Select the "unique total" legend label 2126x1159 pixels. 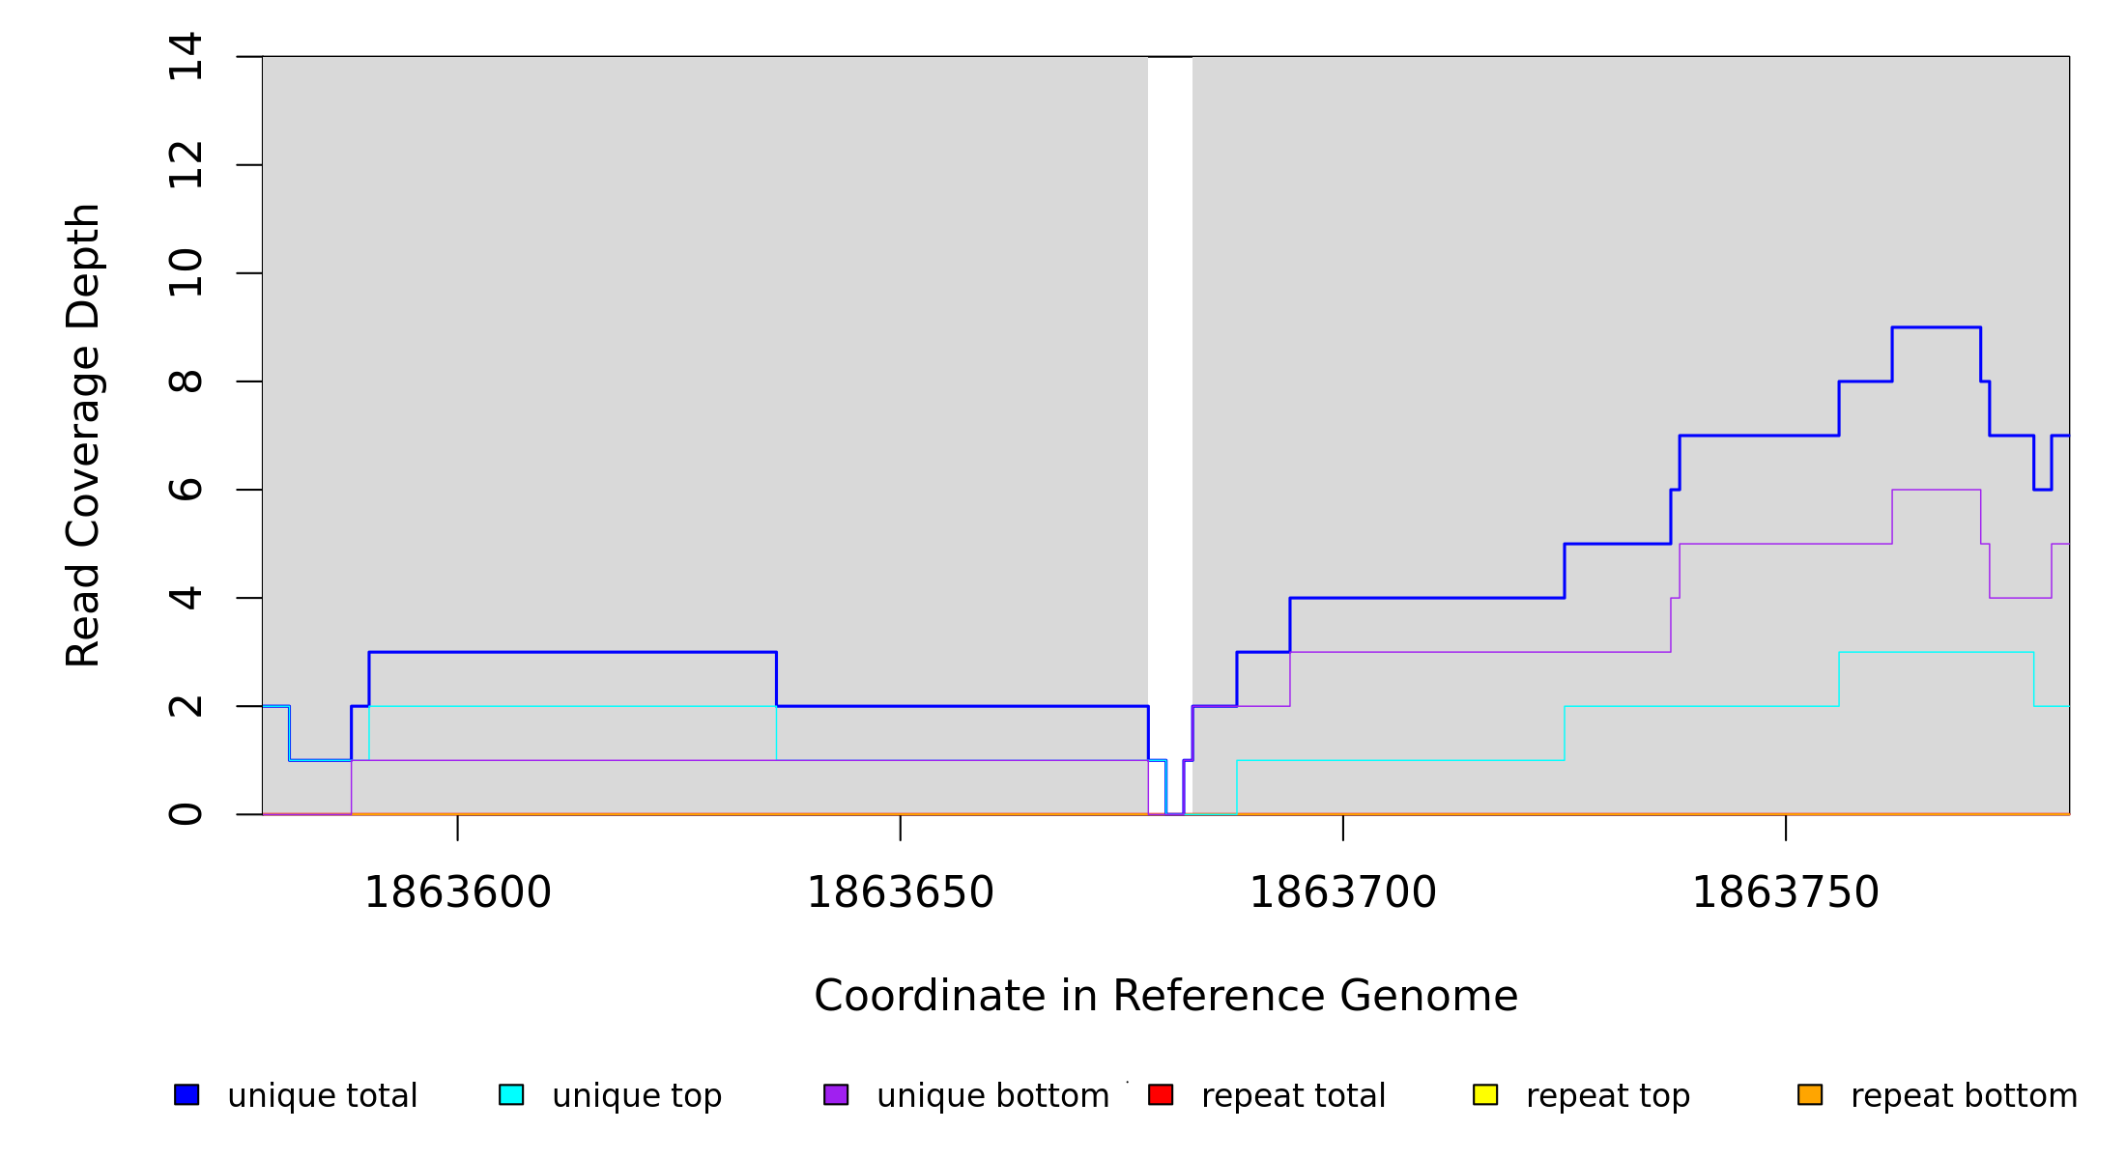point(322,1096)
